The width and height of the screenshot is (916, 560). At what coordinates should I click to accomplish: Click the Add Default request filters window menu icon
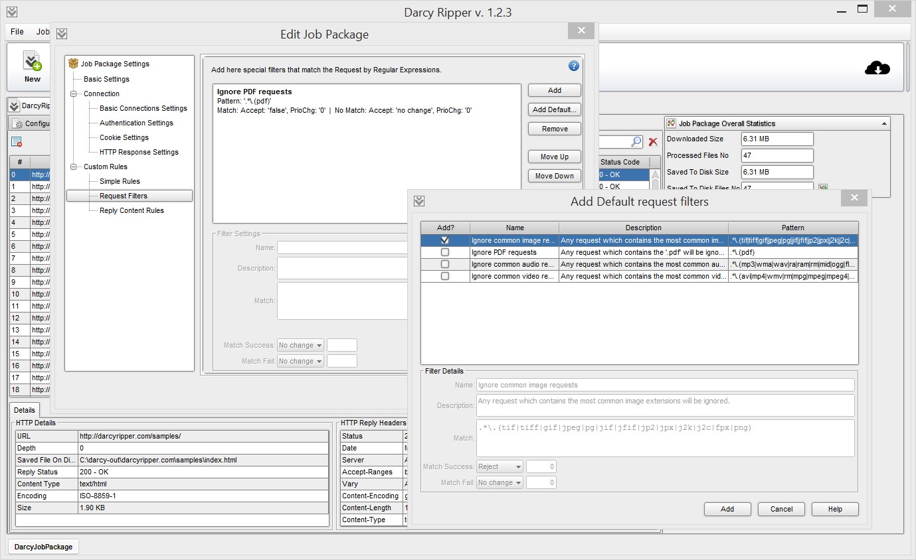(419, 201)
